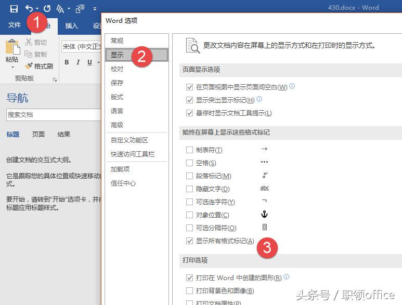Open dropdown beside formatting A icon
402x305 pixels.
pos(69,9)
